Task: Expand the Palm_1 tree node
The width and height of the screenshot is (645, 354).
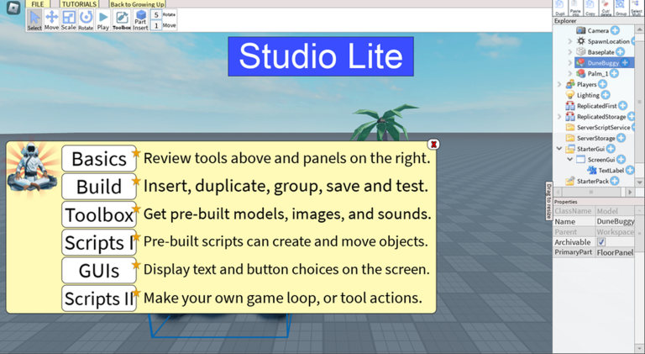Action: [x=569, y=73]
